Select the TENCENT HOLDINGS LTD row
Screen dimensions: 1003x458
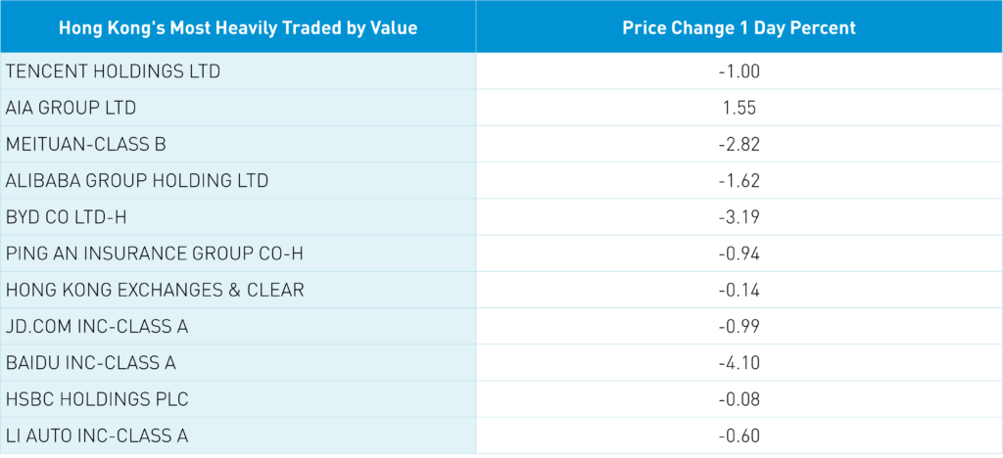click(114, 71)
